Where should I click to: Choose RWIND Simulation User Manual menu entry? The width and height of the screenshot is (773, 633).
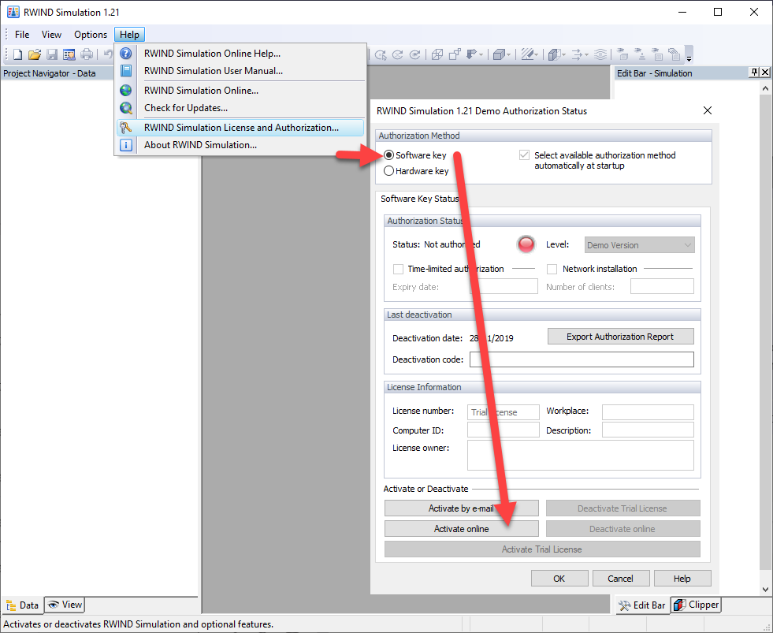240,71
